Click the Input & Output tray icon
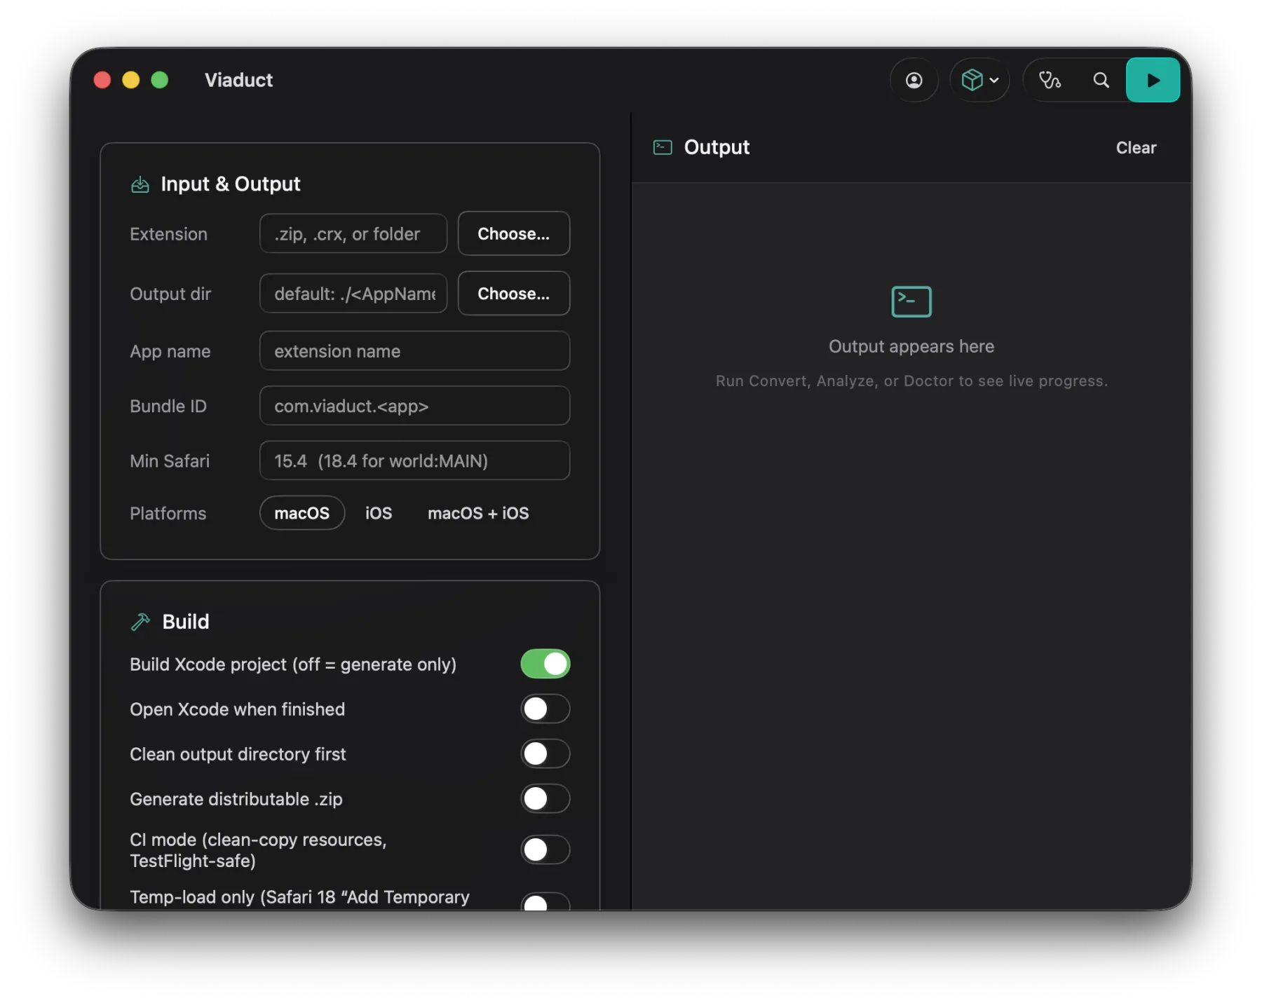The image size is (1262, 1003). 140,184
